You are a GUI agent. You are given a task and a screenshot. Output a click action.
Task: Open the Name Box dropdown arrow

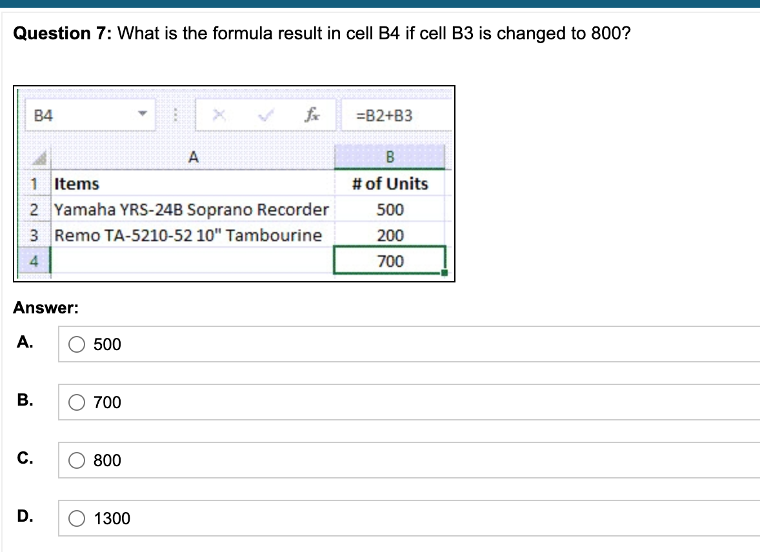145,115
